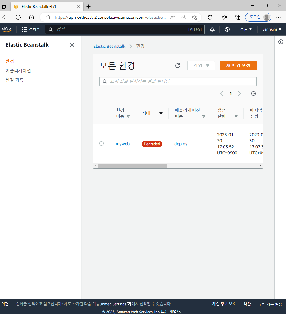Go to browser home page
The height and width of the screenshot is (314, 286).
tap(31, 17)
